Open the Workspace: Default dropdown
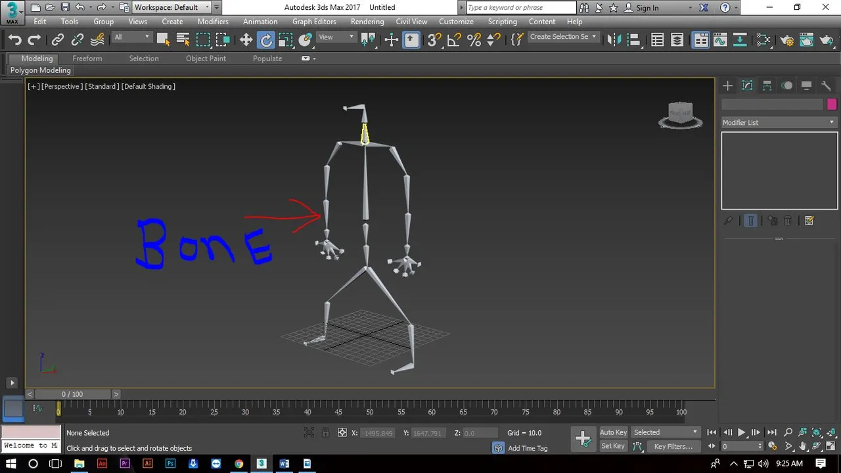The height and width of the screenshot is (473, 841). (x=172, y=7)
